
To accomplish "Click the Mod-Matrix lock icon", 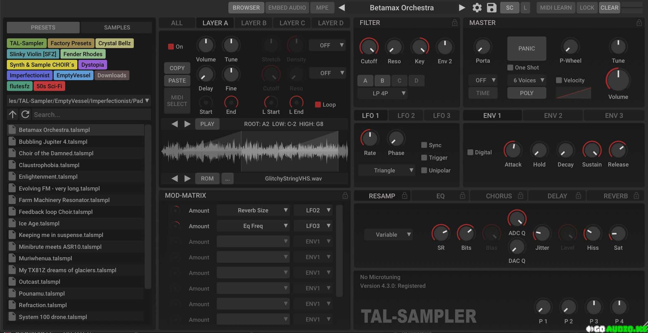I will point(345,195).
